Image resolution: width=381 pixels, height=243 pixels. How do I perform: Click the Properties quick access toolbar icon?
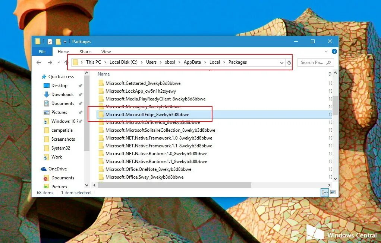[50, 42]
